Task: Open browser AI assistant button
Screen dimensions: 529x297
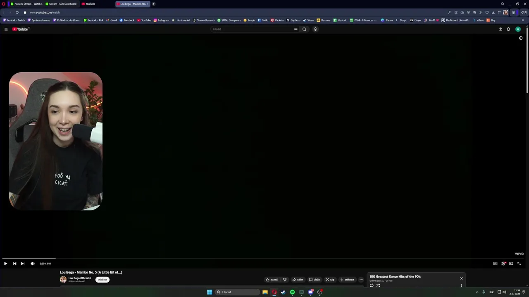Action: tap(524, 12)
